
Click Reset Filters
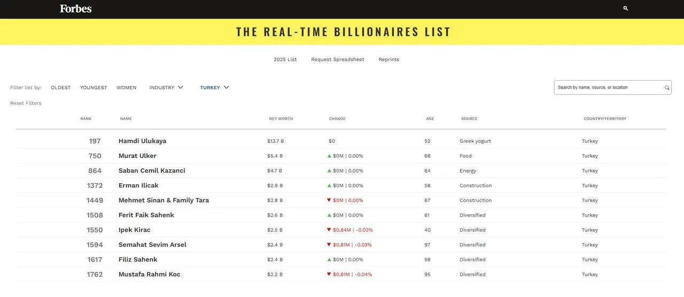(x=26, y=103)
